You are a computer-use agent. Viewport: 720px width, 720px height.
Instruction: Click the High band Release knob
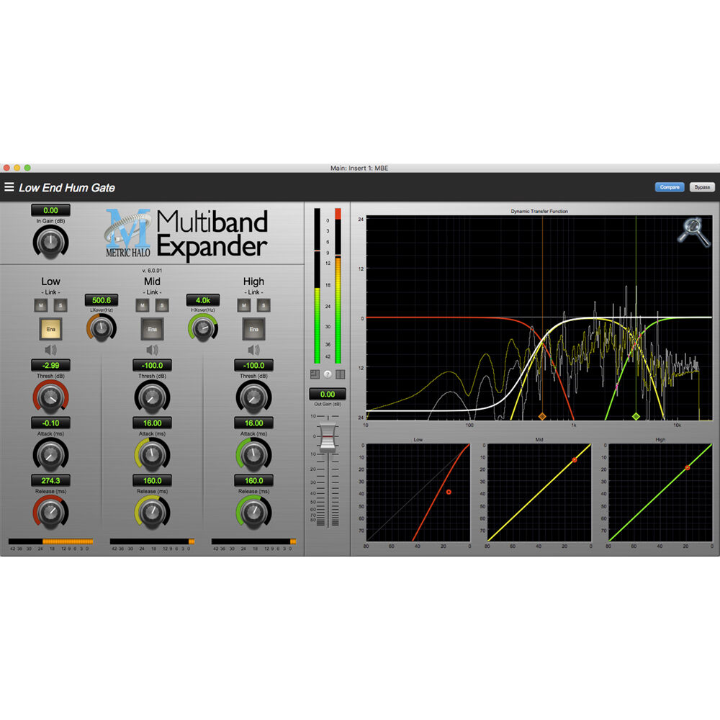[253, 511]
